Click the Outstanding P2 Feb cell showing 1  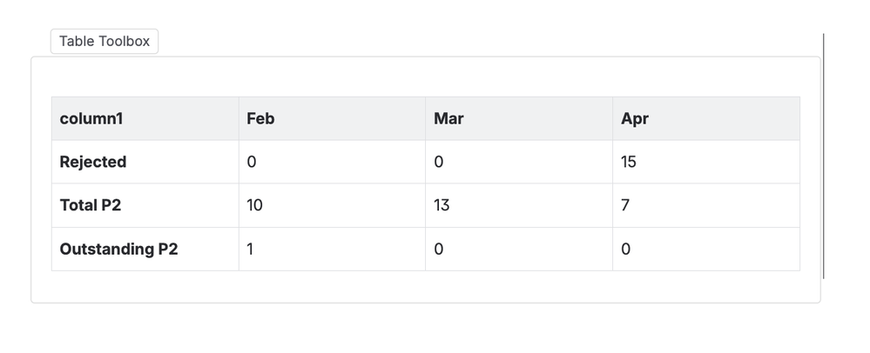point(333,250)
